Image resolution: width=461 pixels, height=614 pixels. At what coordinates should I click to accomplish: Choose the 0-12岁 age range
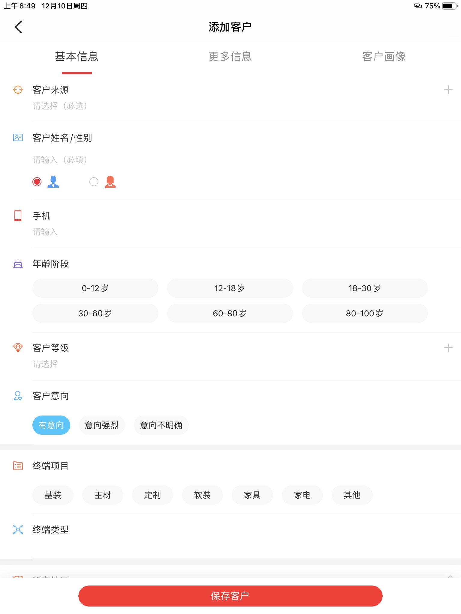pos(95,288)
